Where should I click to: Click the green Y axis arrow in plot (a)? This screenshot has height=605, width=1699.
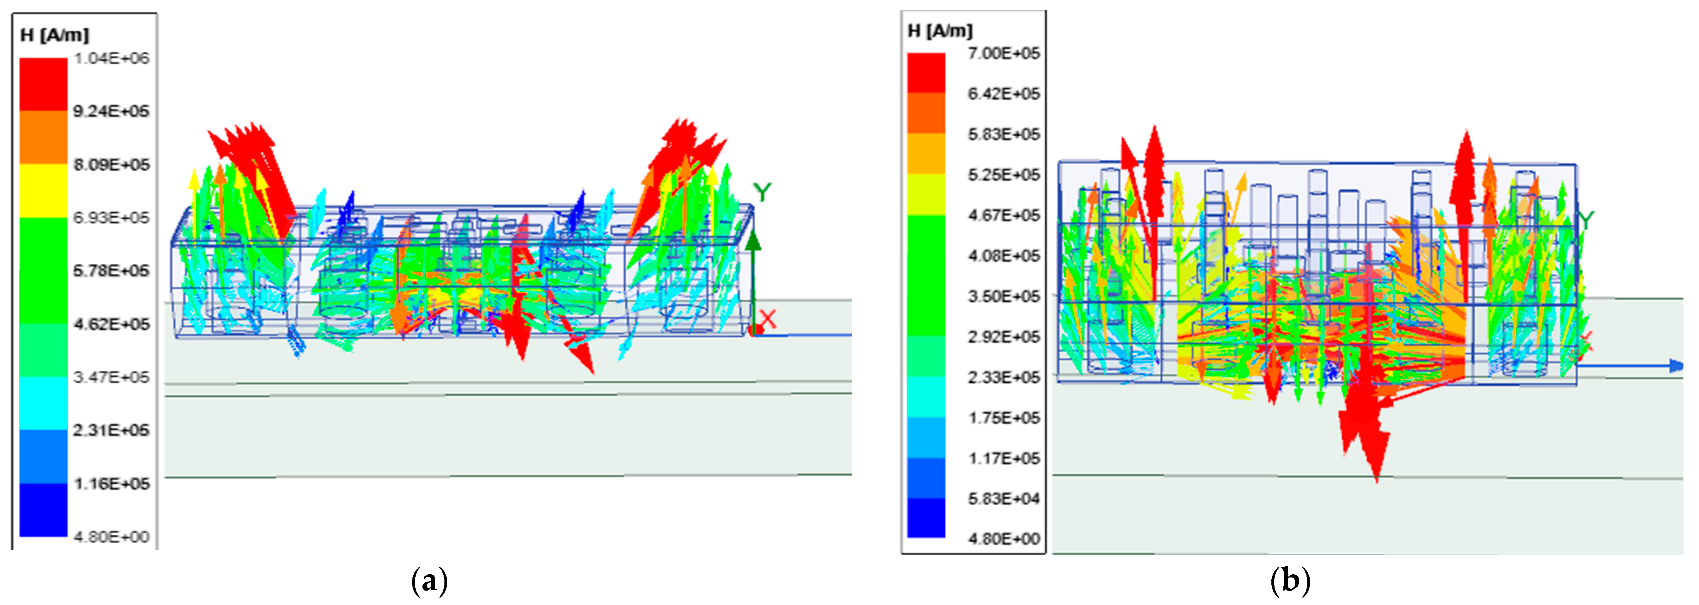(x=753, y=243)
